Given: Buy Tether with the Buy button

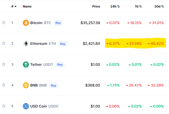Looking at the screenshot, I should point(60,65).
